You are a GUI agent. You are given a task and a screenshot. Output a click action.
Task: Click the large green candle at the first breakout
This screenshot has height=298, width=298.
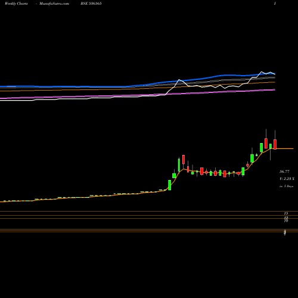click(170, 185)
